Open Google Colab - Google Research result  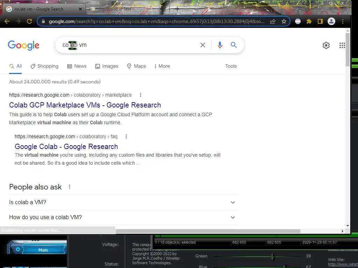(66, 147)
